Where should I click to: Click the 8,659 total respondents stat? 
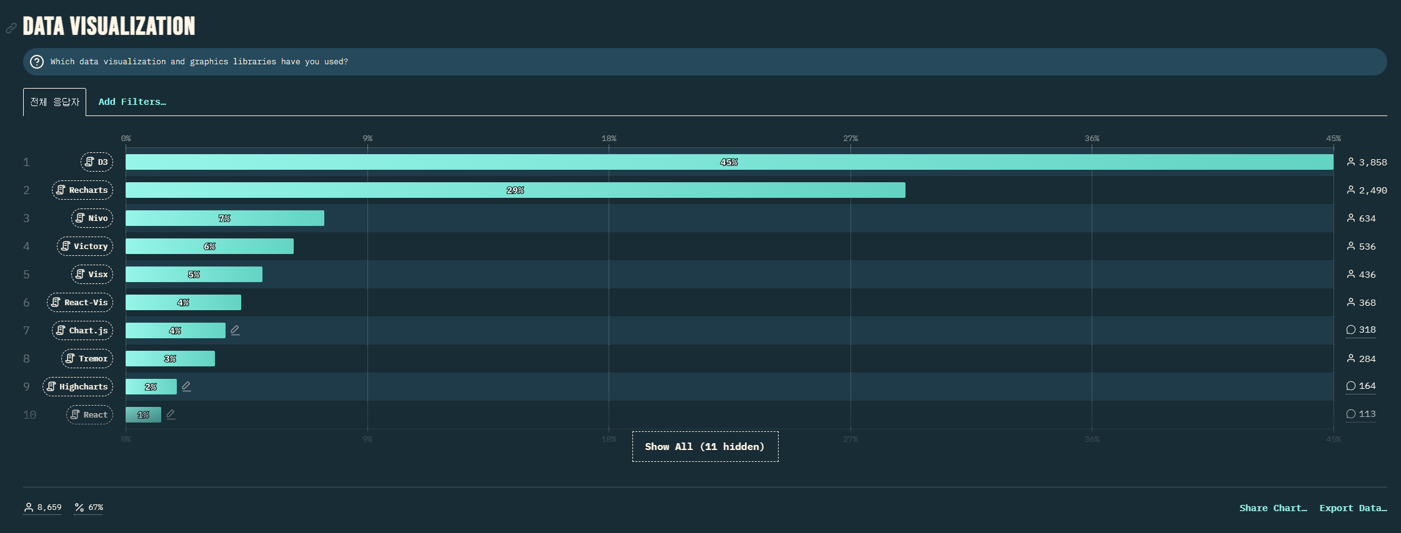coord(42,507)
